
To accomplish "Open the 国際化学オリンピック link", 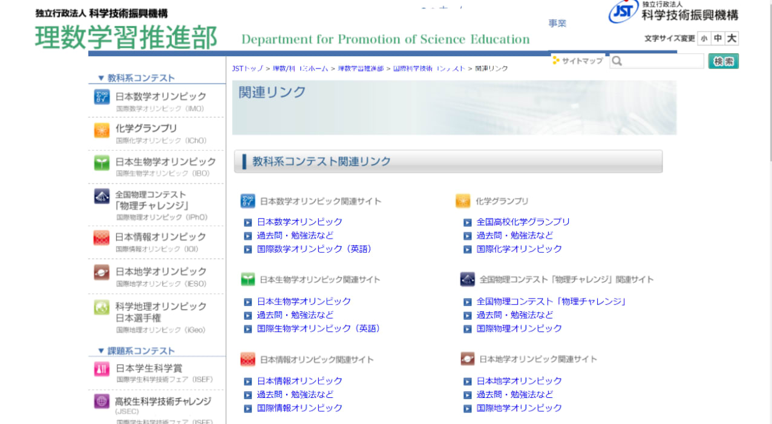I will (x=519, y=249).
